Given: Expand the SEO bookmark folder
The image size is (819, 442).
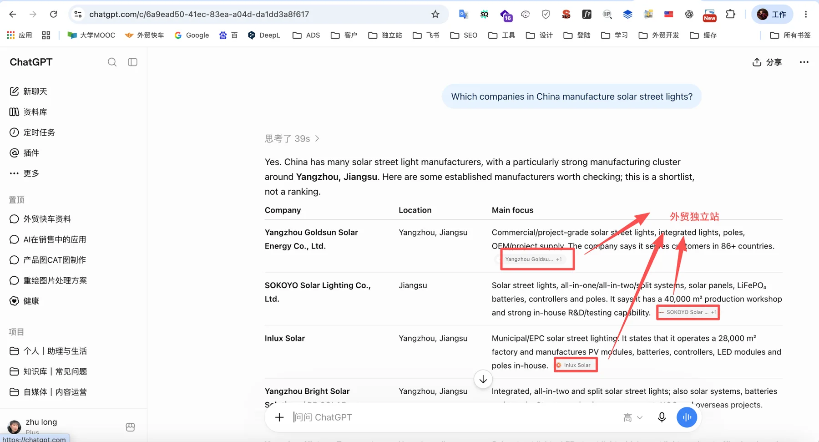Looking at the screenshot, I should [464, 35].
